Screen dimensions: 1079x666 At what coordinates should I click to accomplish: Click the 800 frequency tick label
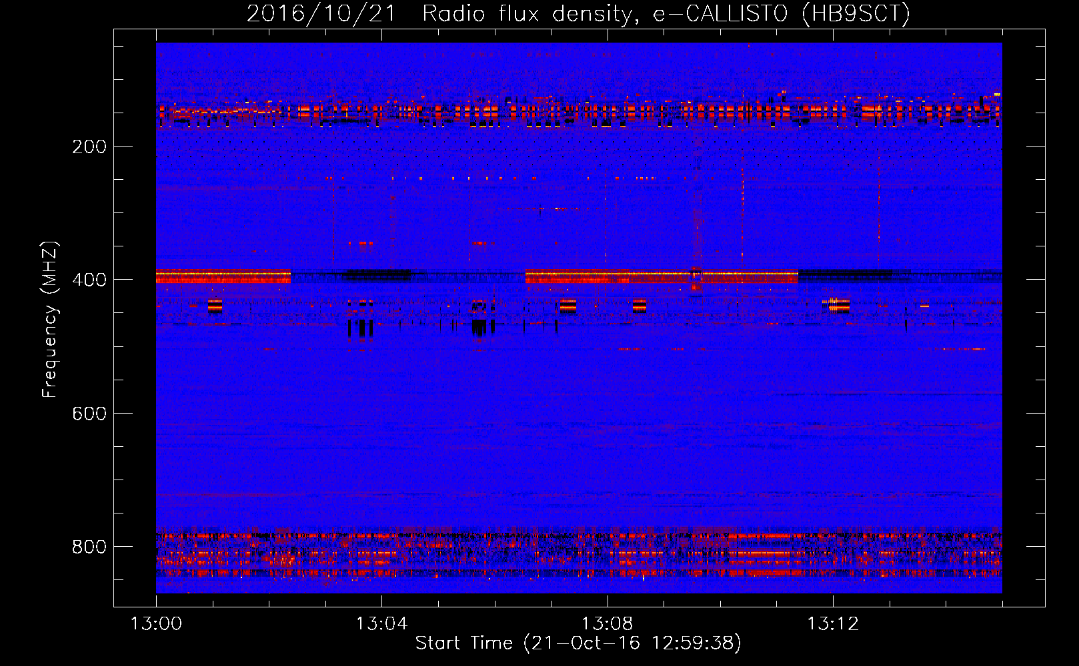89,547
